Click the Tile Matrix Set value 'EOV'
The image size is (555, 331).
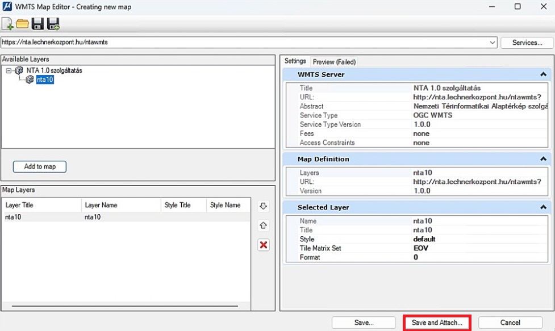tap(420, 248)
